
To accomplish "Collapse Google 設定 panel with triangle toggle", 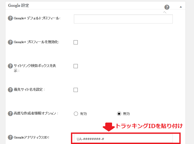I will [x=181, y=7].
